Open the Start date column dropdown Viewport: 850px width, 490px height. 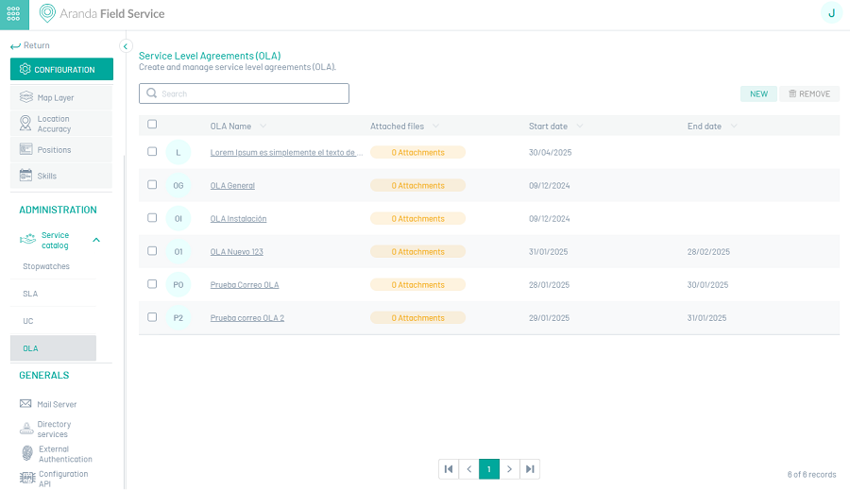[x=580, y=127]
